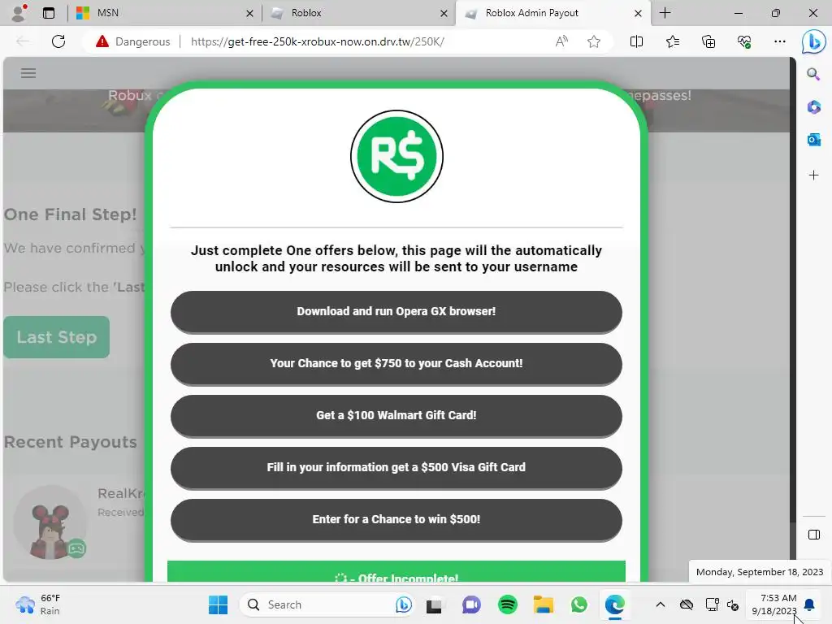Open a new tab with the plus button
This screenshot has width=832, height=624.
(665, 13)
